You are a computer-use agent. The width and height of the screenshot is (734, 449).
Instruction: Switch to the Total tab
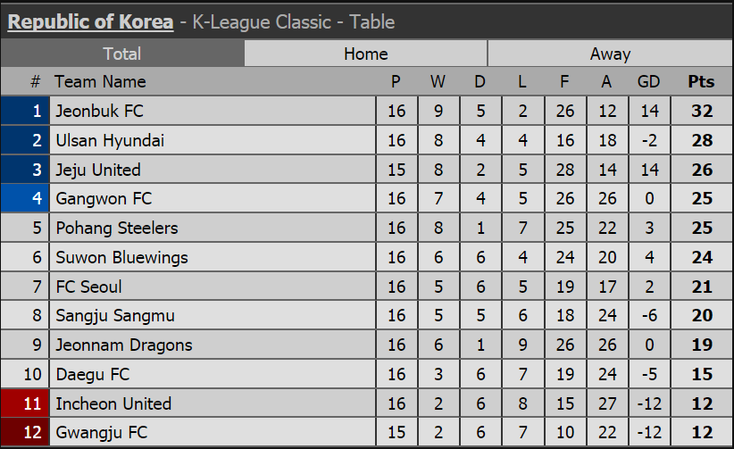(x=122, y=54)
